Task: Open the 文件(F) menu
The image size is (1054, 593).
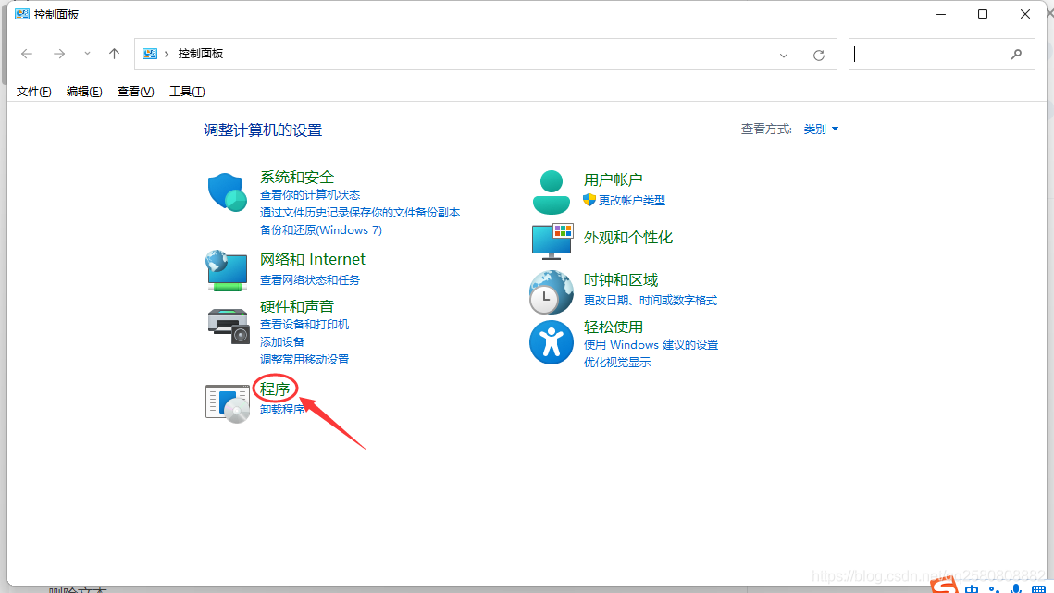Action: click(x=33, y=92)
